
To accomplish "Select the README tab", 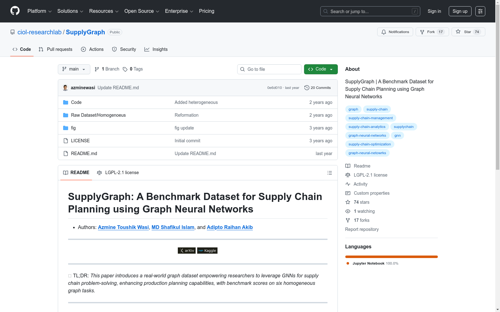I will (x=76, y=173).
